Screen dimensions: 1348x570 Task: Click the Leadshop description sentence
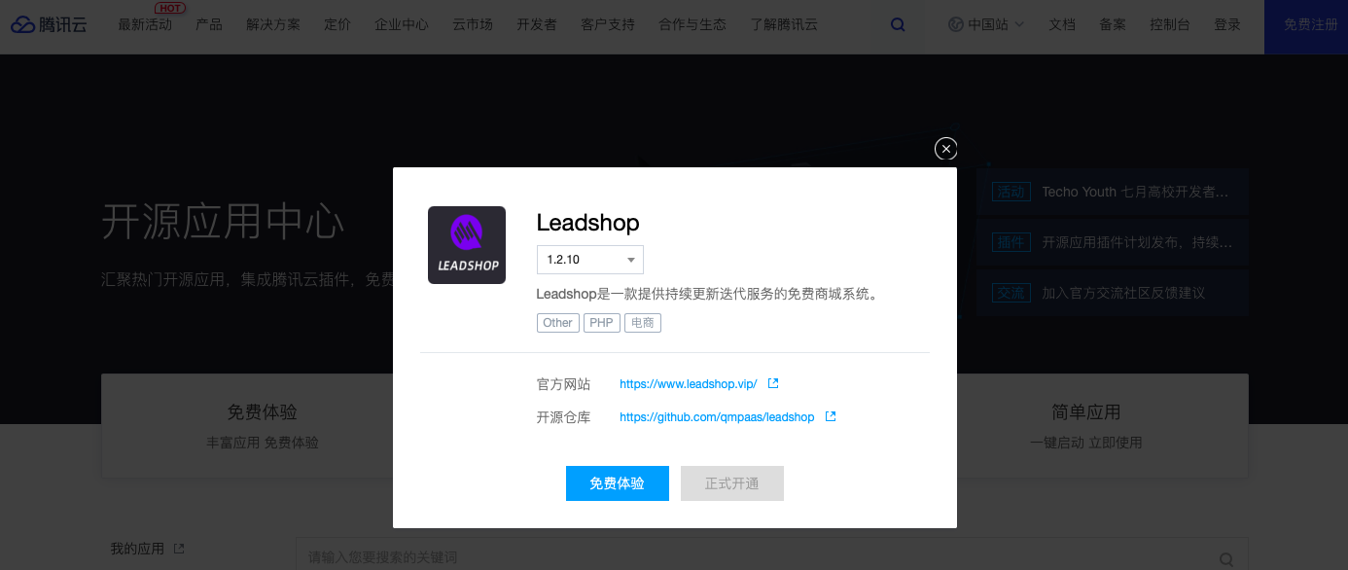click(707, 293)
